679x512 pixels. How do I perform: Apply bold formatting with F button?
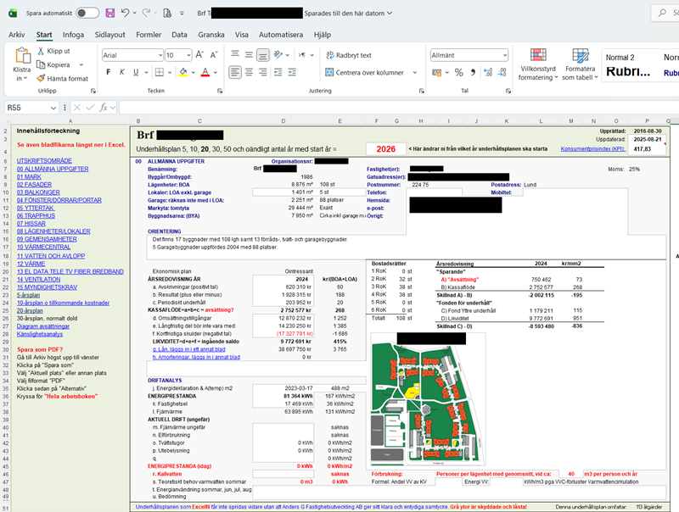coord(107,73)
